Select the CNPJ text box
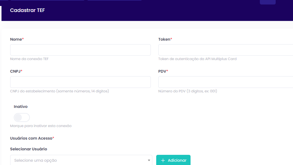The width and height of the screenshot is (293, 165). 80,82
